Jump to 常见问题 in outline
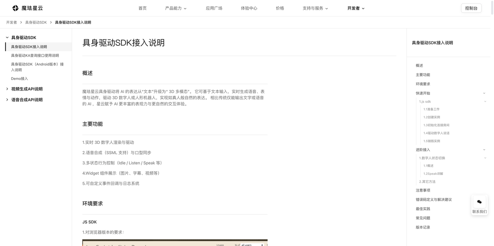 (423, 218)
